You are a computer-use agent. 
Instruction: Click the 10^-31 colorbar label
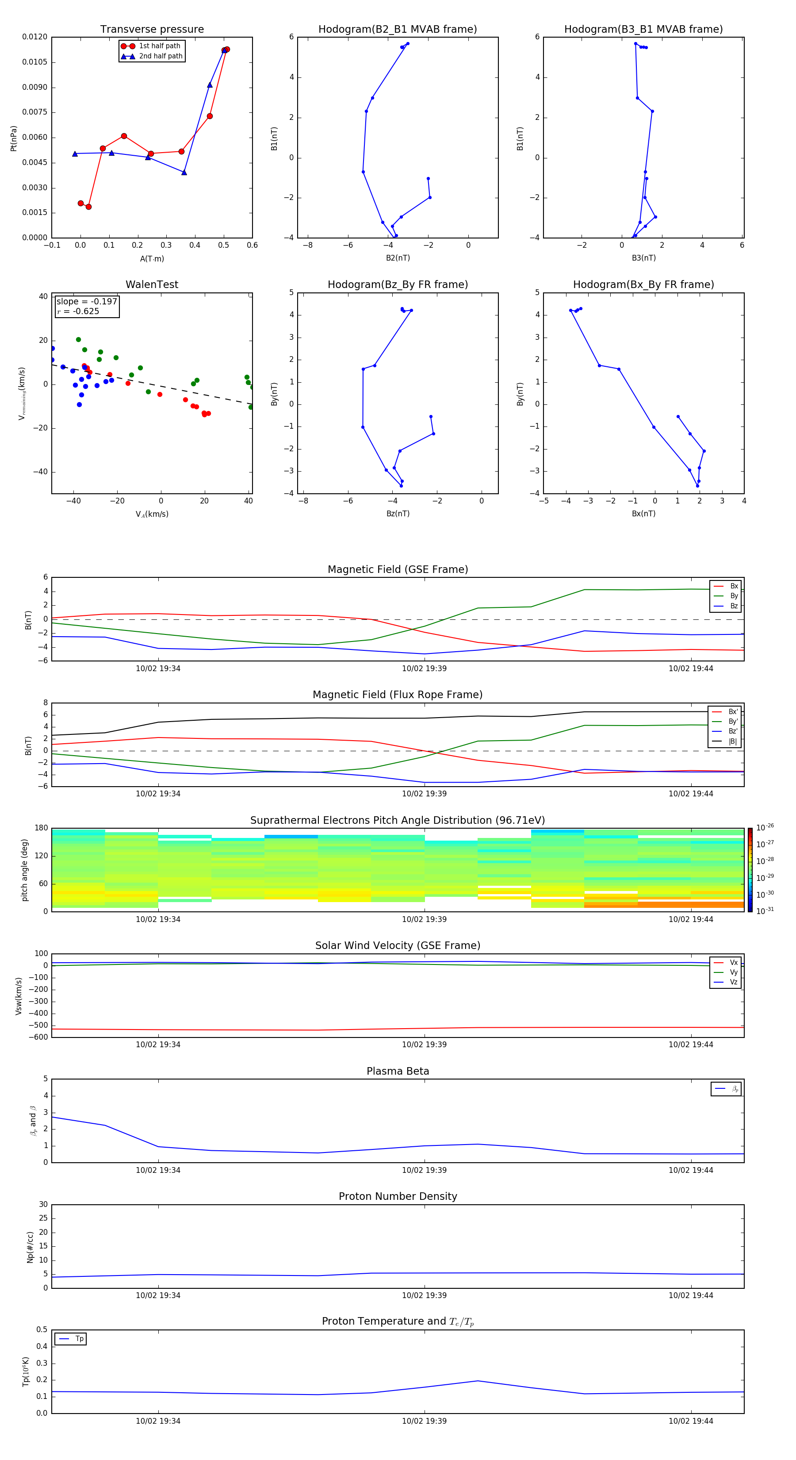(x=765, y=911)
